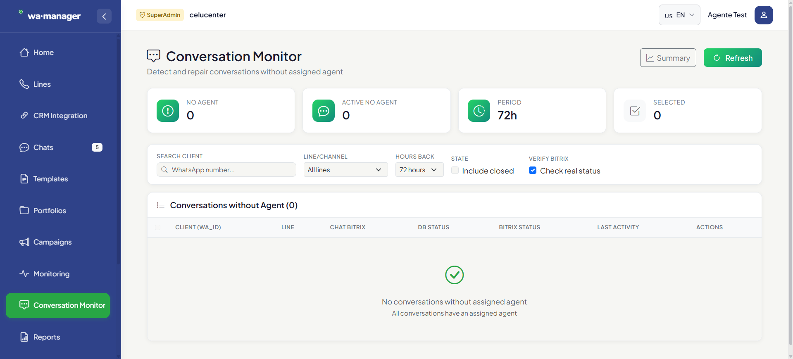The image size is (793, 359).
Task: Open the Chats section
Action: coord(58,147)
